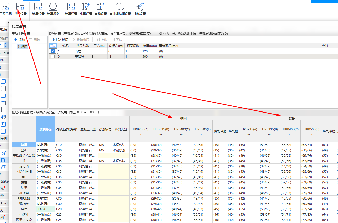Click HRB400(C) header under 搭接
Viewport: 338px width, 223px height.
tap(290, 131)
